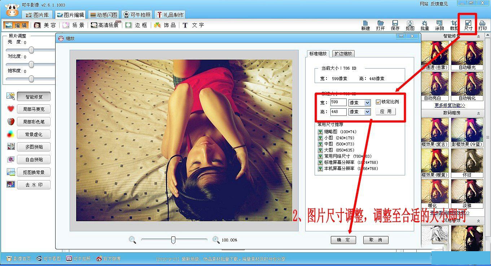Click the 确定 confirm button
This screenshot has height=266, width=491.
pyautogui.click(x=343, y=240)
